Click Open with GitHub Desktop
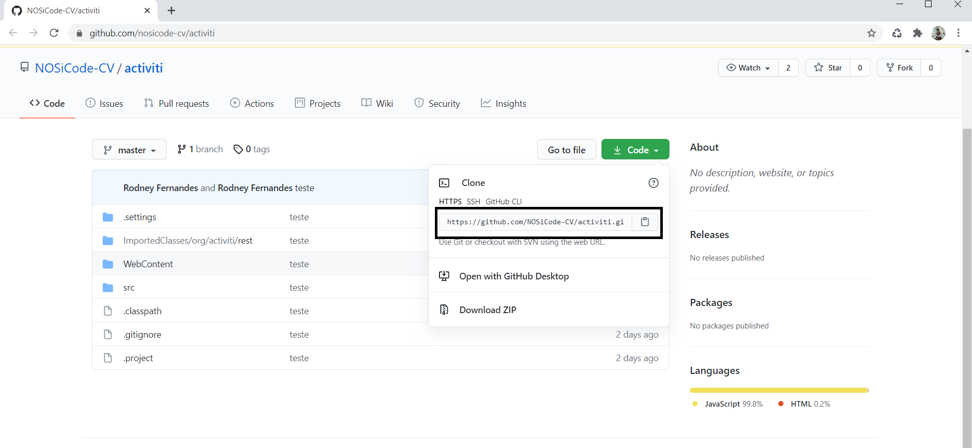Image resolution: width=972 pixels, height=448 pixels. pos(514,276)
